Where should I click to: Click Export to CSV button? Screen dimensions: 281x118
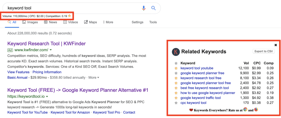263,51
